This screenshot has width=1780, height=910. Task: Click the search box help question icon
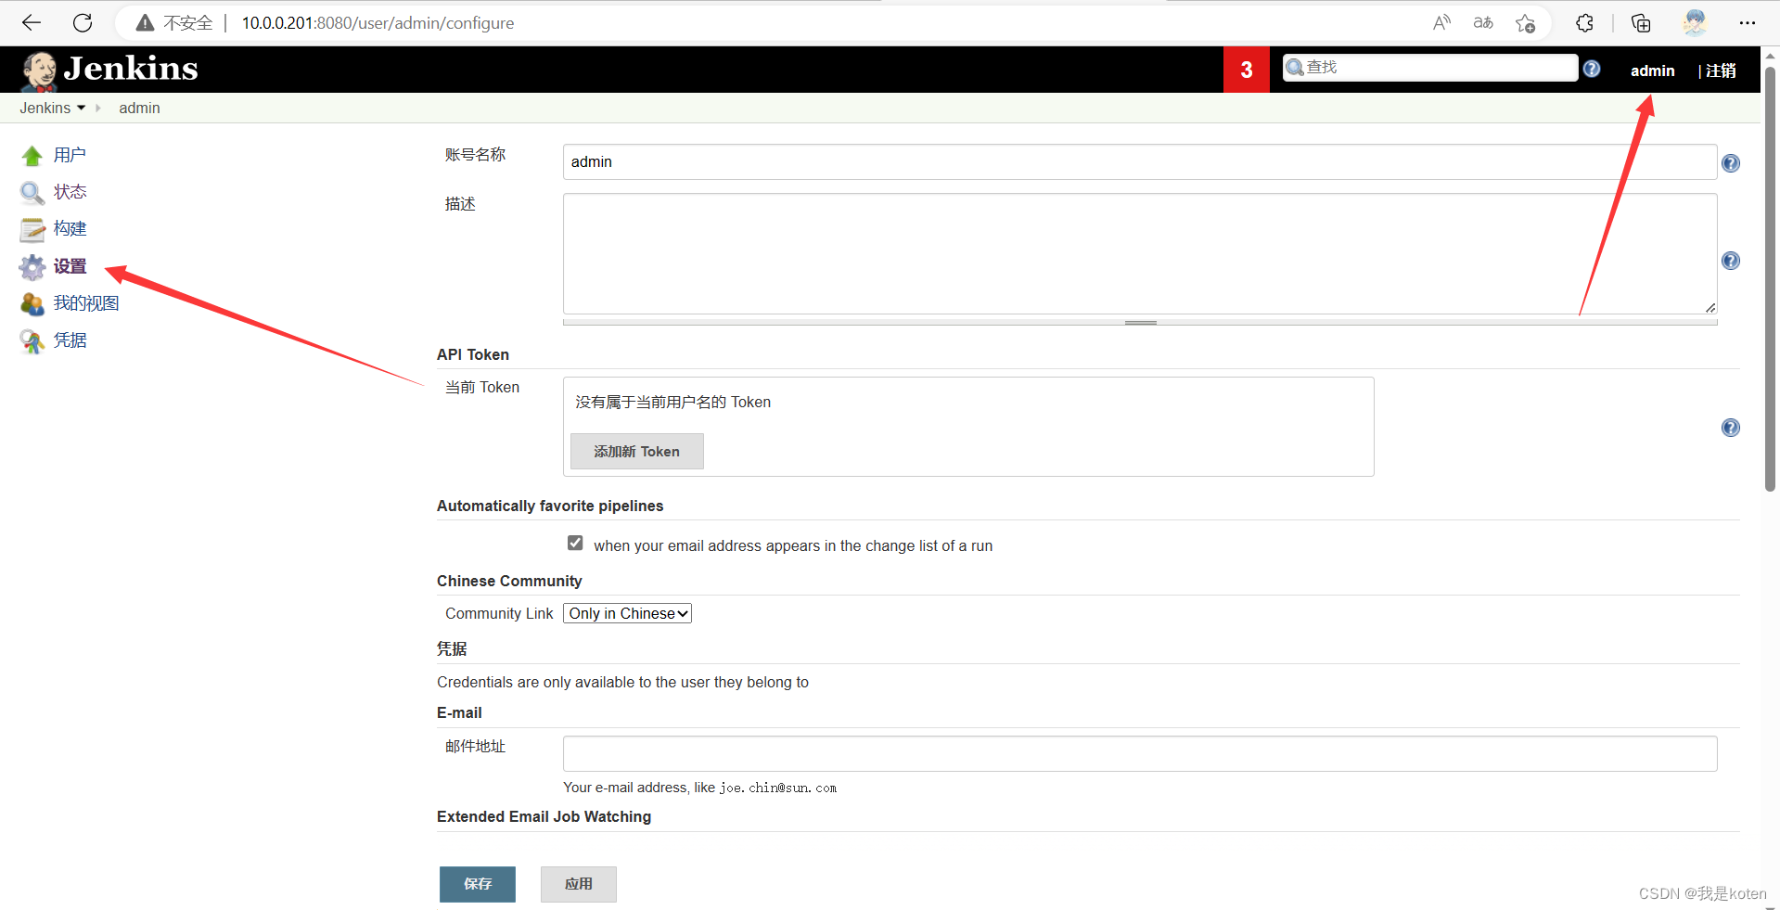[x=1592, y=69]
